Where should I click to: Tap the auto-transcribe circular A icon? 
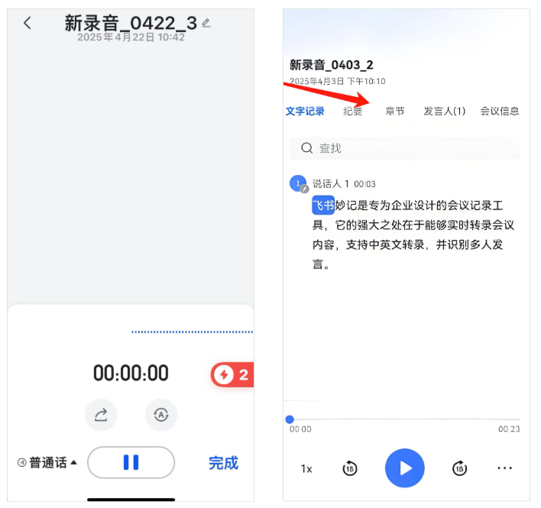[x=161, y=415]
